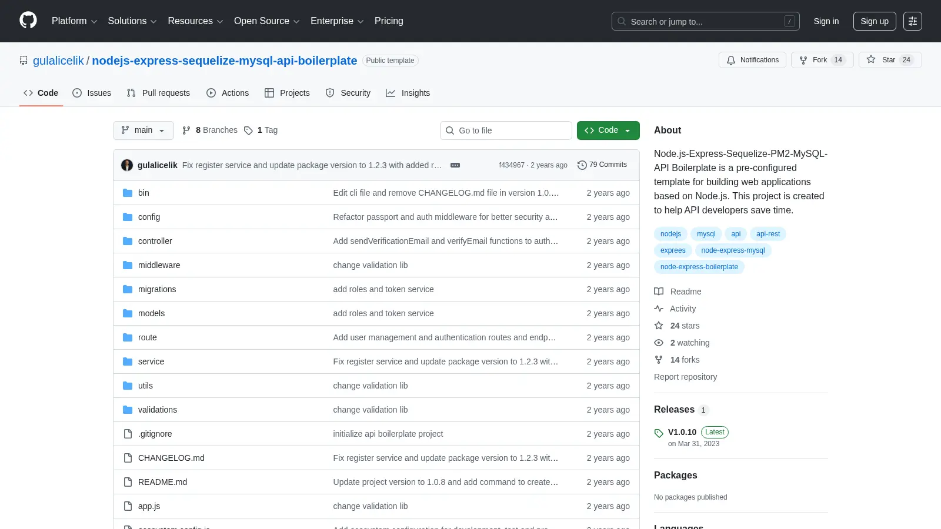Open the route folder
941x529 pixels.
(148, 337)
